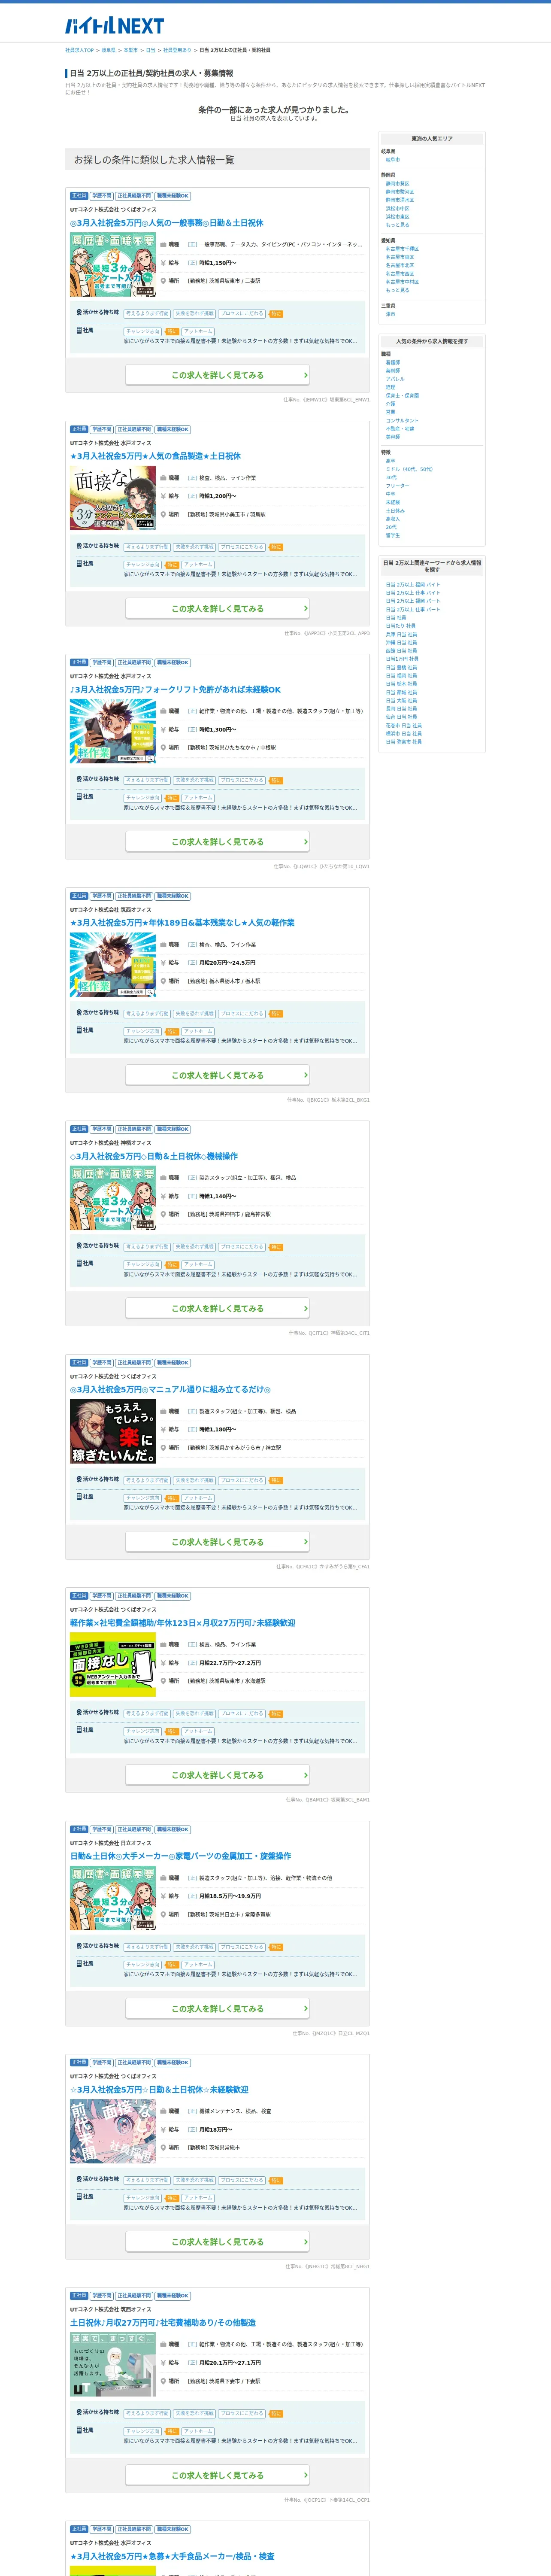
Task: Select 静岡市駿河区 area link
Action: coord(400,192)
